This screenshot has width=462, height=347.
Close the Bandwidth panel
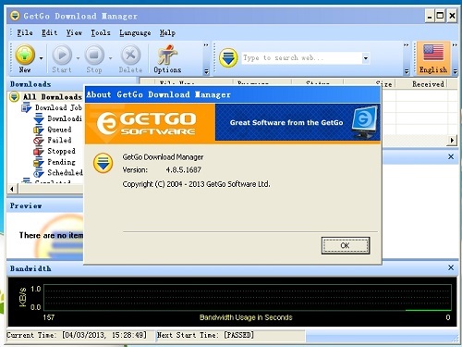click(x=451, y=267)
